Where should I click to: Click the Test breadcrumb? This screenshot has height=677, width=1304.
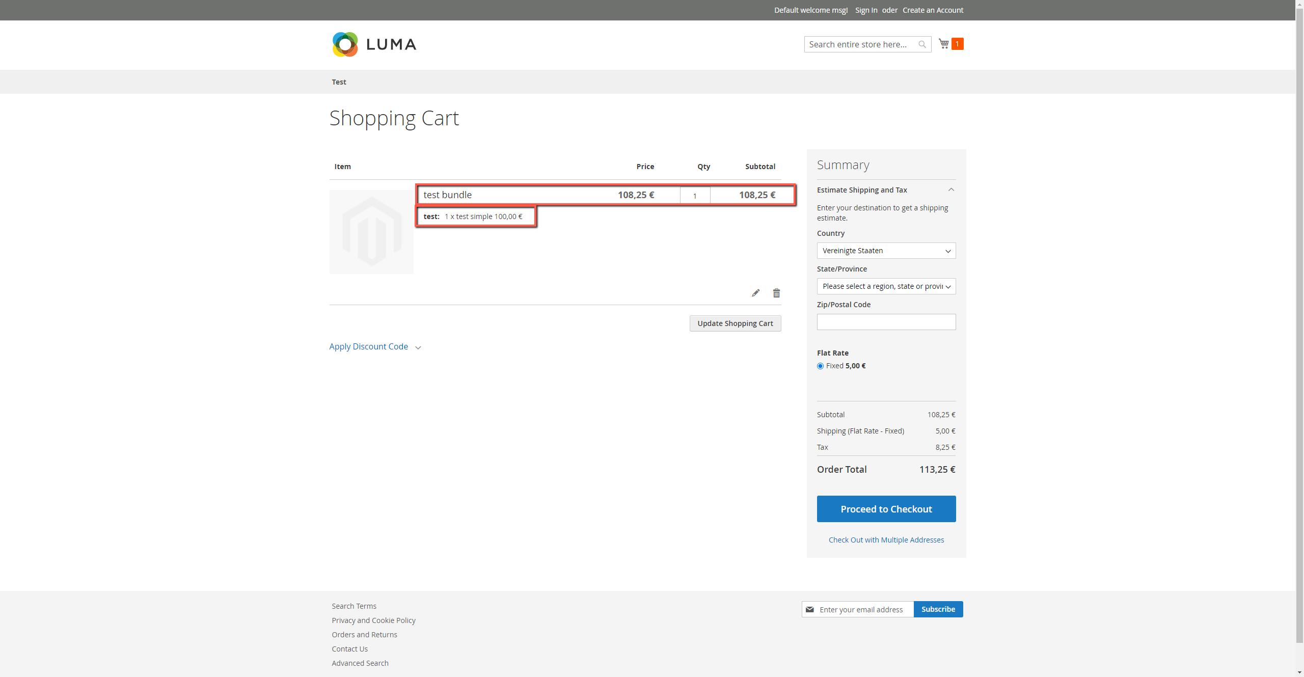tap(338, 82)
